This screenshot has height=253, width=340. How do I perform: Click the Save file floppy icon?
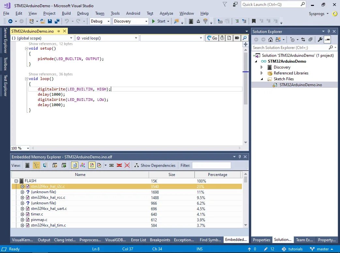50,21
